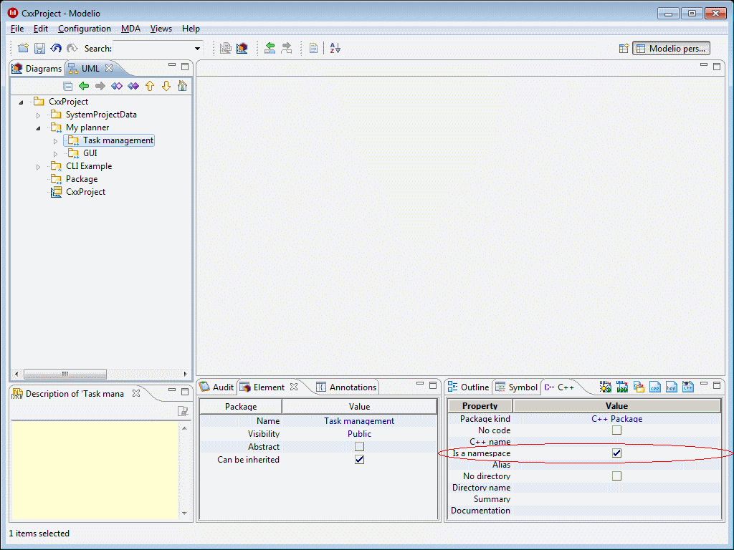734x550 pixels.
Task: Click the blue Undo arrow icon
Action: 56,48
